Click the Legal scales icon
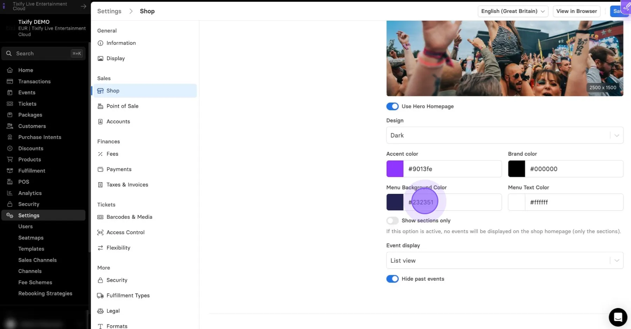 100,311
